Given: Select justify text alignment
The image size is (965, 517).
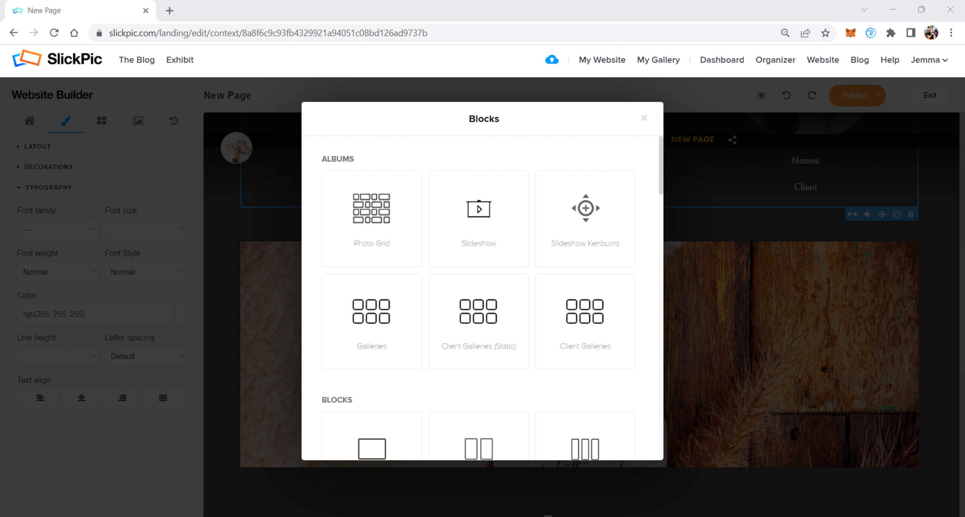Looking at the screenshot, I should 163,398.
